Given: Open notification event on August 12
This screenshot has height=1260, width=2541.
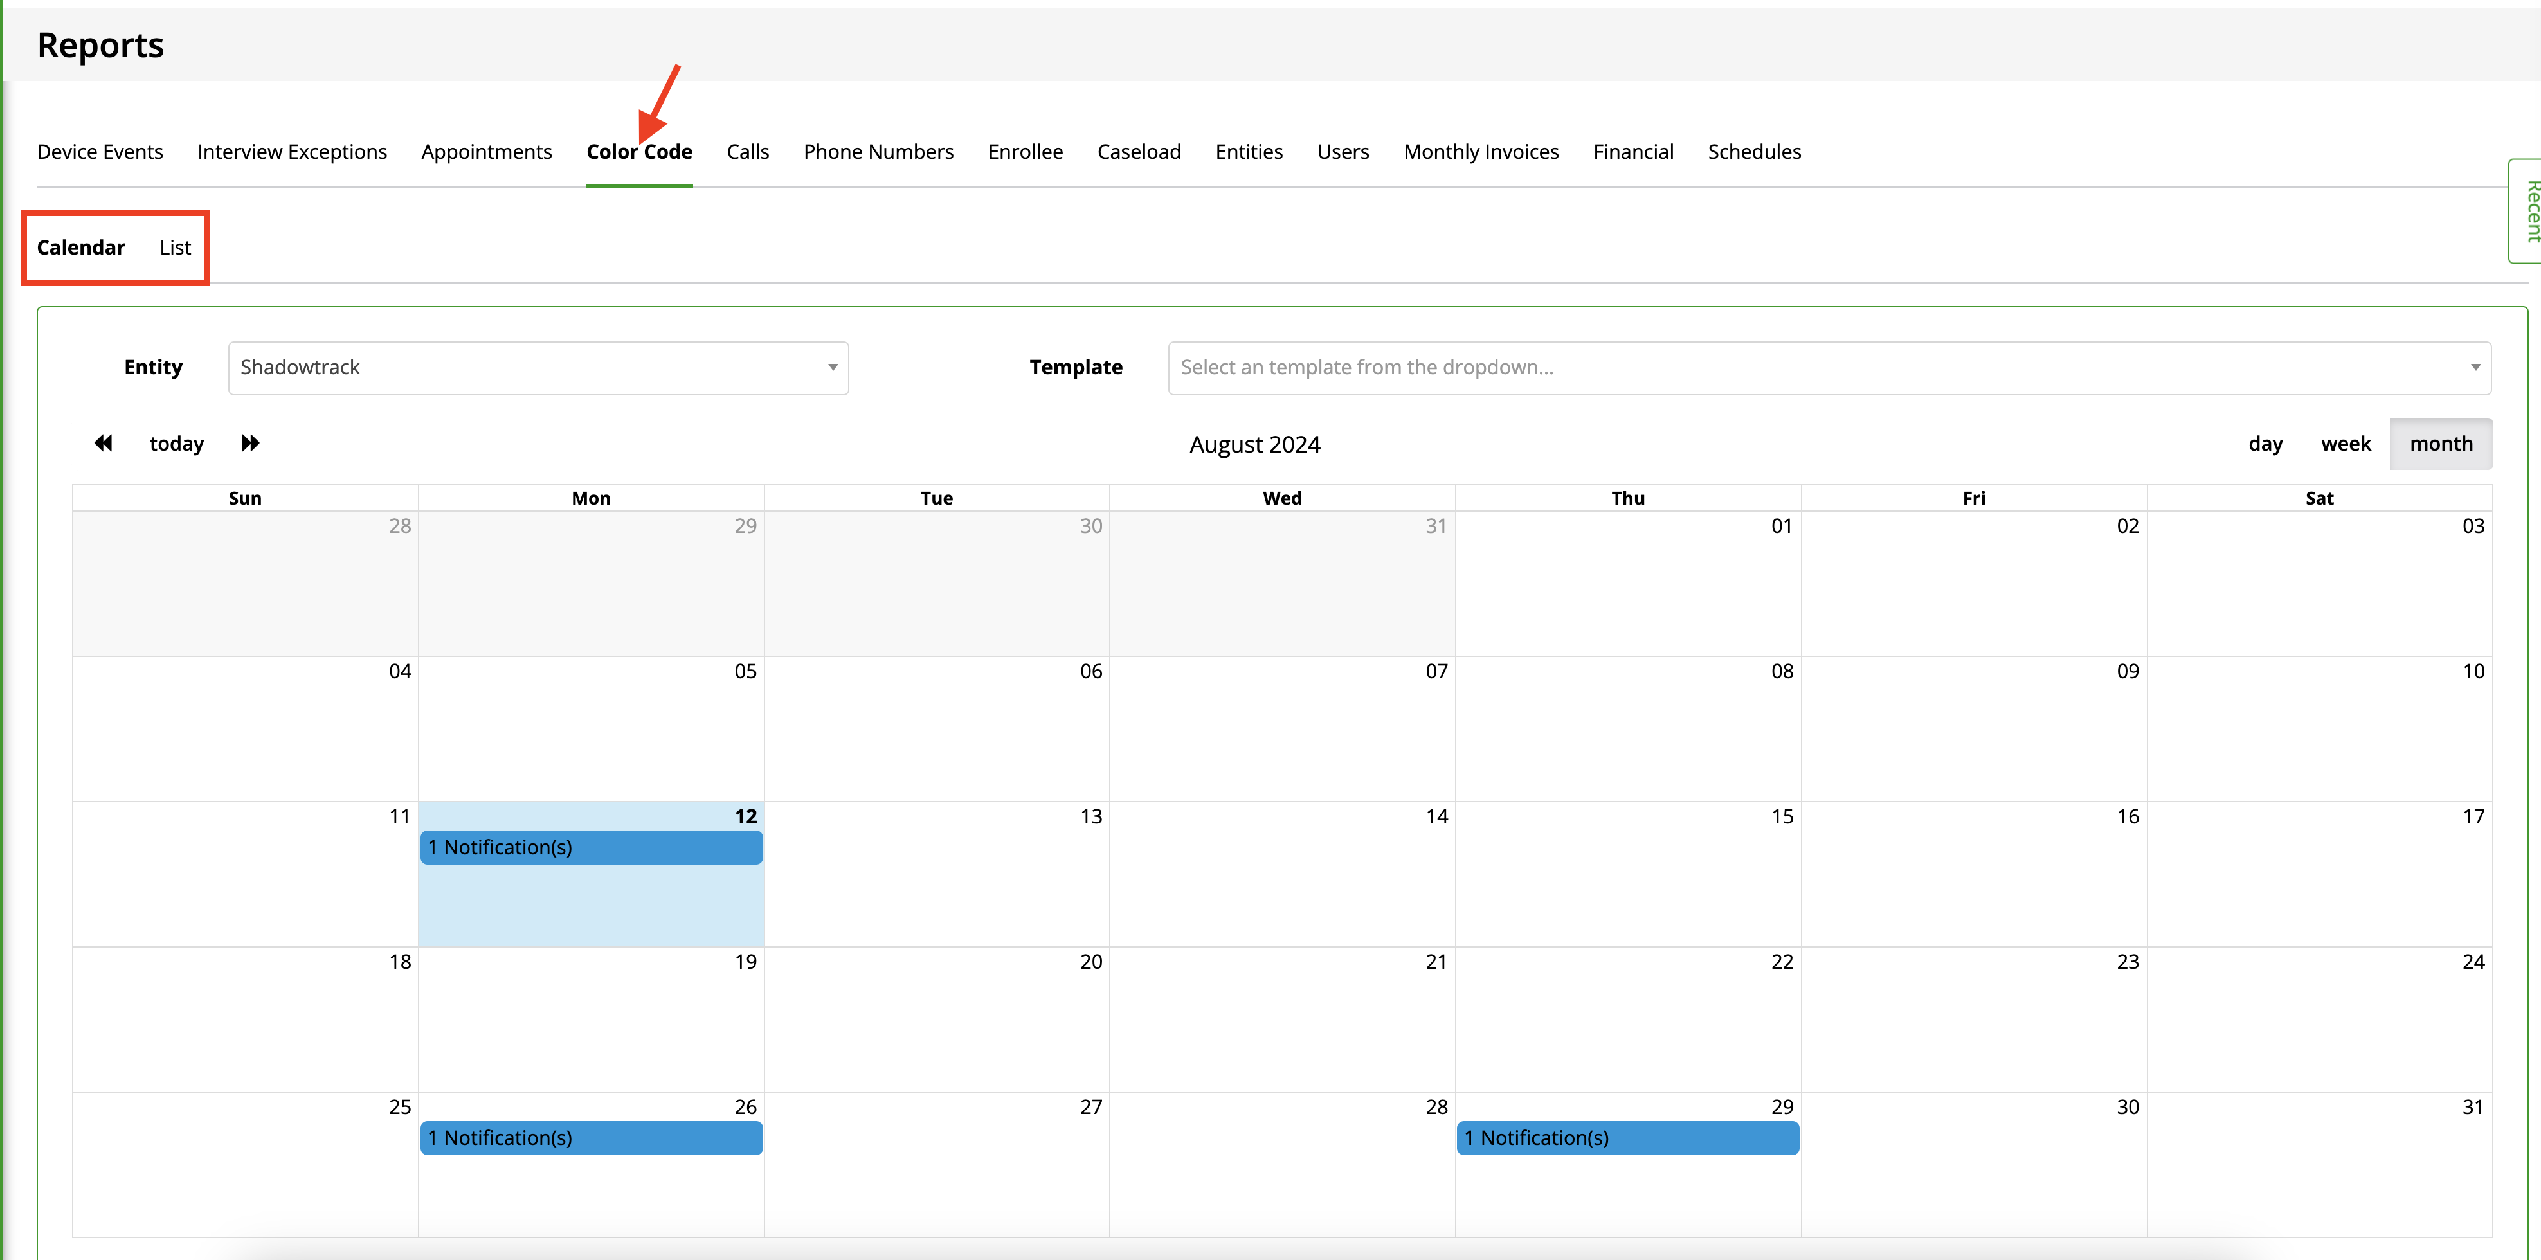Looking at the screenshot, I should coord(591,848).
